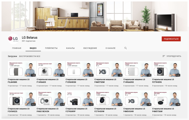This screenshot has width=189, height=120.
Task: Click title Стиральная машина LG F4M5TS3W
Action: [x=105, y=81]
